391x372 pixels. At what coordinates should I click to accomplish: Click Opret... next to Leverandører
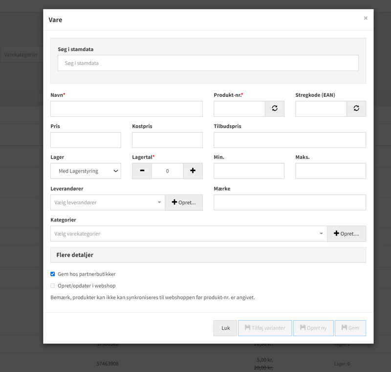coord(184,202)
